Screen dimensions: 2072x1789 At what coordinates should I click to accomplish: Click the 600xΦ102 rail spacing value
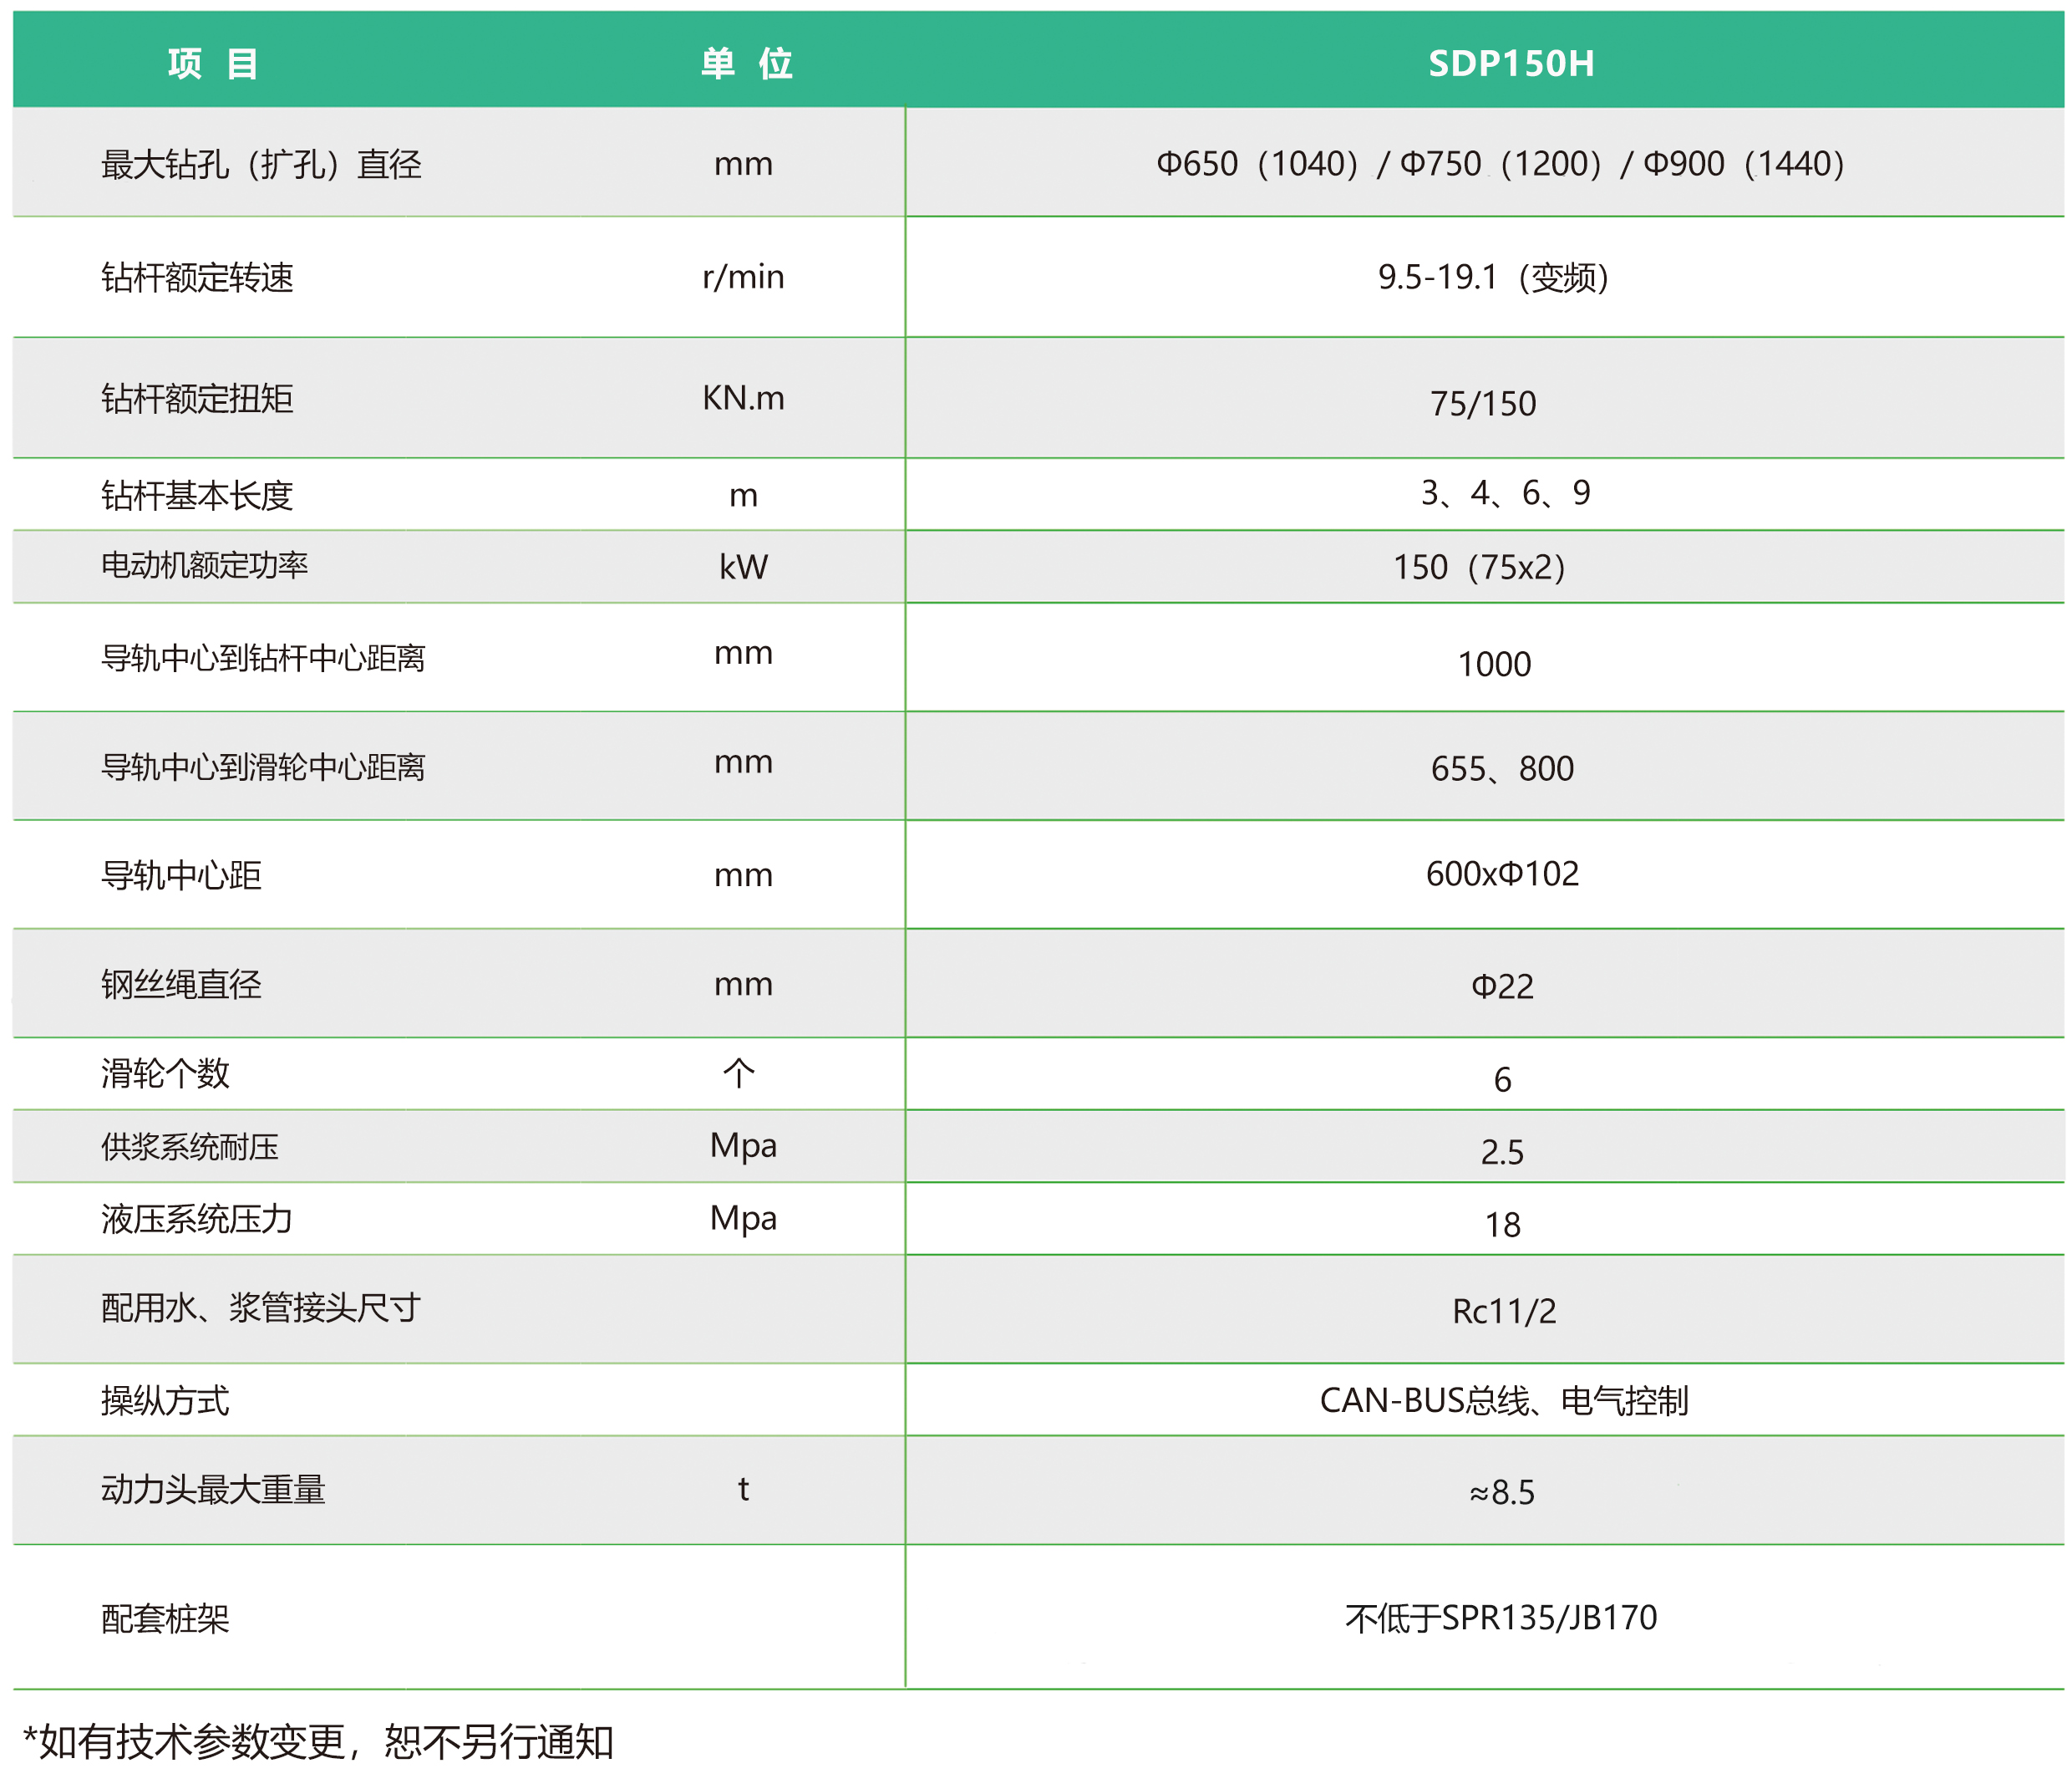pyautogui.click(x=1502, y=874)
